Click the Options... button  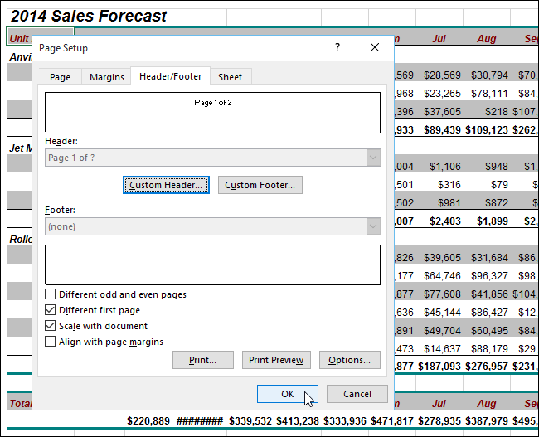pyautogui.click(x=350, y=360)
